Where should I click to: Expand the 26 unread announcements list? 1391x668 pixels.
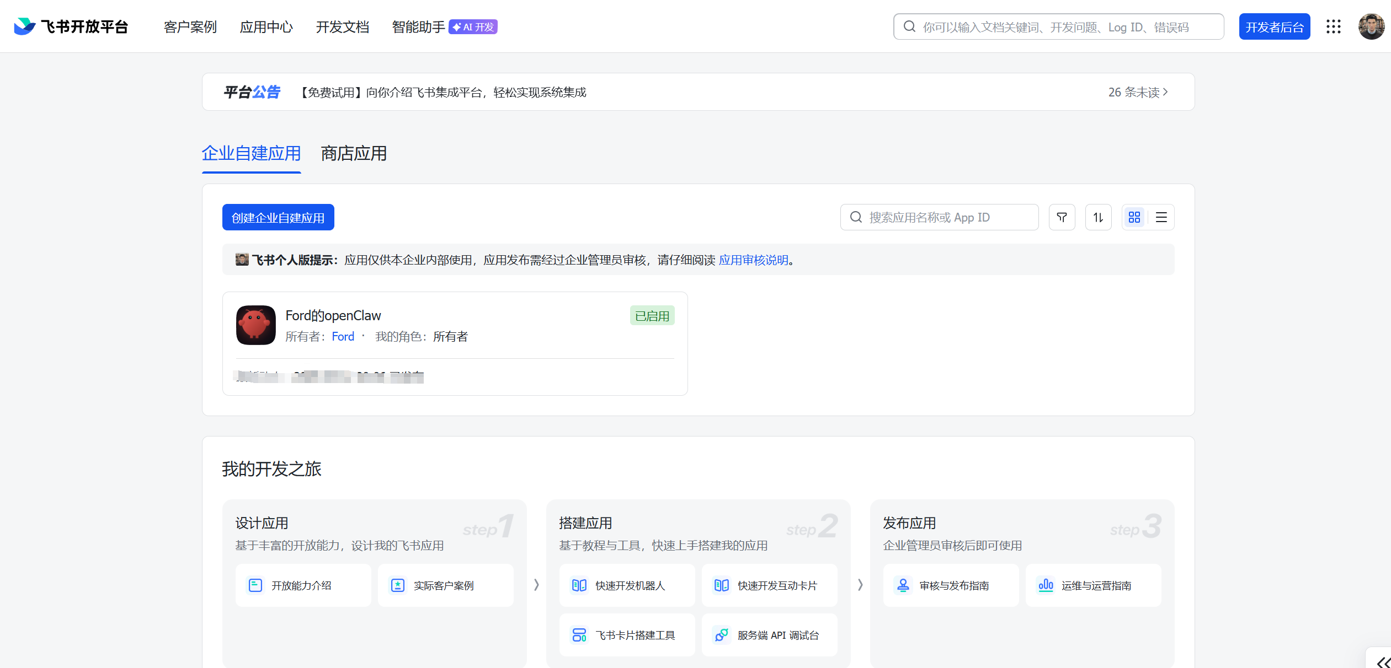tap(1138, 92)
